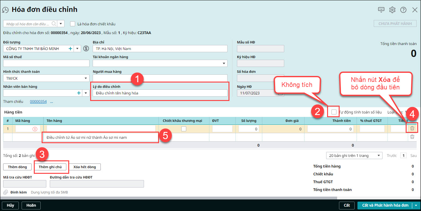Toggle Tự động tính toán số liệu checkbox
The height and width of the screenshot is (211, 421).
[x=334, y=112]
